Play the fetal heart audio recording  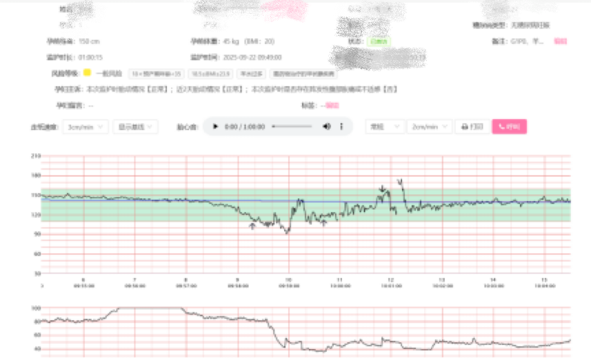[216, 127]
